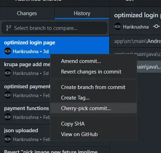This screenshot has height=153, width=161.
Task: Click Select branch to compare field
Action: (54, 28)
